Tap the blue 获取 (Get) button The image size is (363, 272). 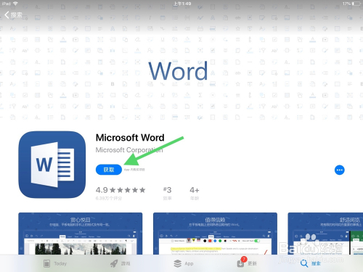point(109,170)
